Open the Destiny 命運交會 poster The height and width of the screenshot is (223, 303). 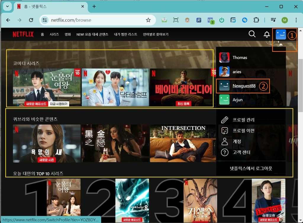click(x=269, y=200)
